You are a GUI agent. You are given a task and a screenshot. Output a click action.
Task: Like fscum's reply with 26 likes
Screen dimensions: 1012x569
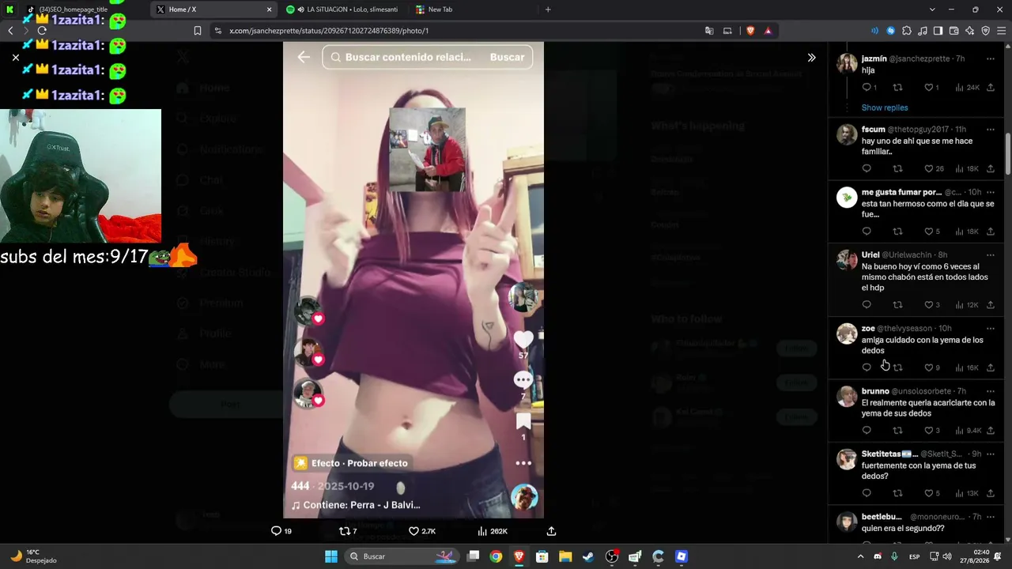935,168
